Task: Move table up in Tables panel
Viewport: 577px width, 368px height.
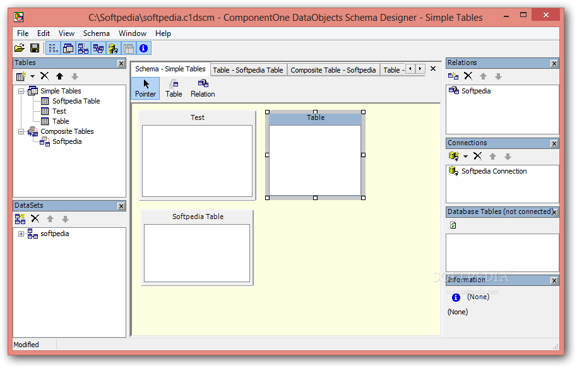Action: tap(59, 76)
